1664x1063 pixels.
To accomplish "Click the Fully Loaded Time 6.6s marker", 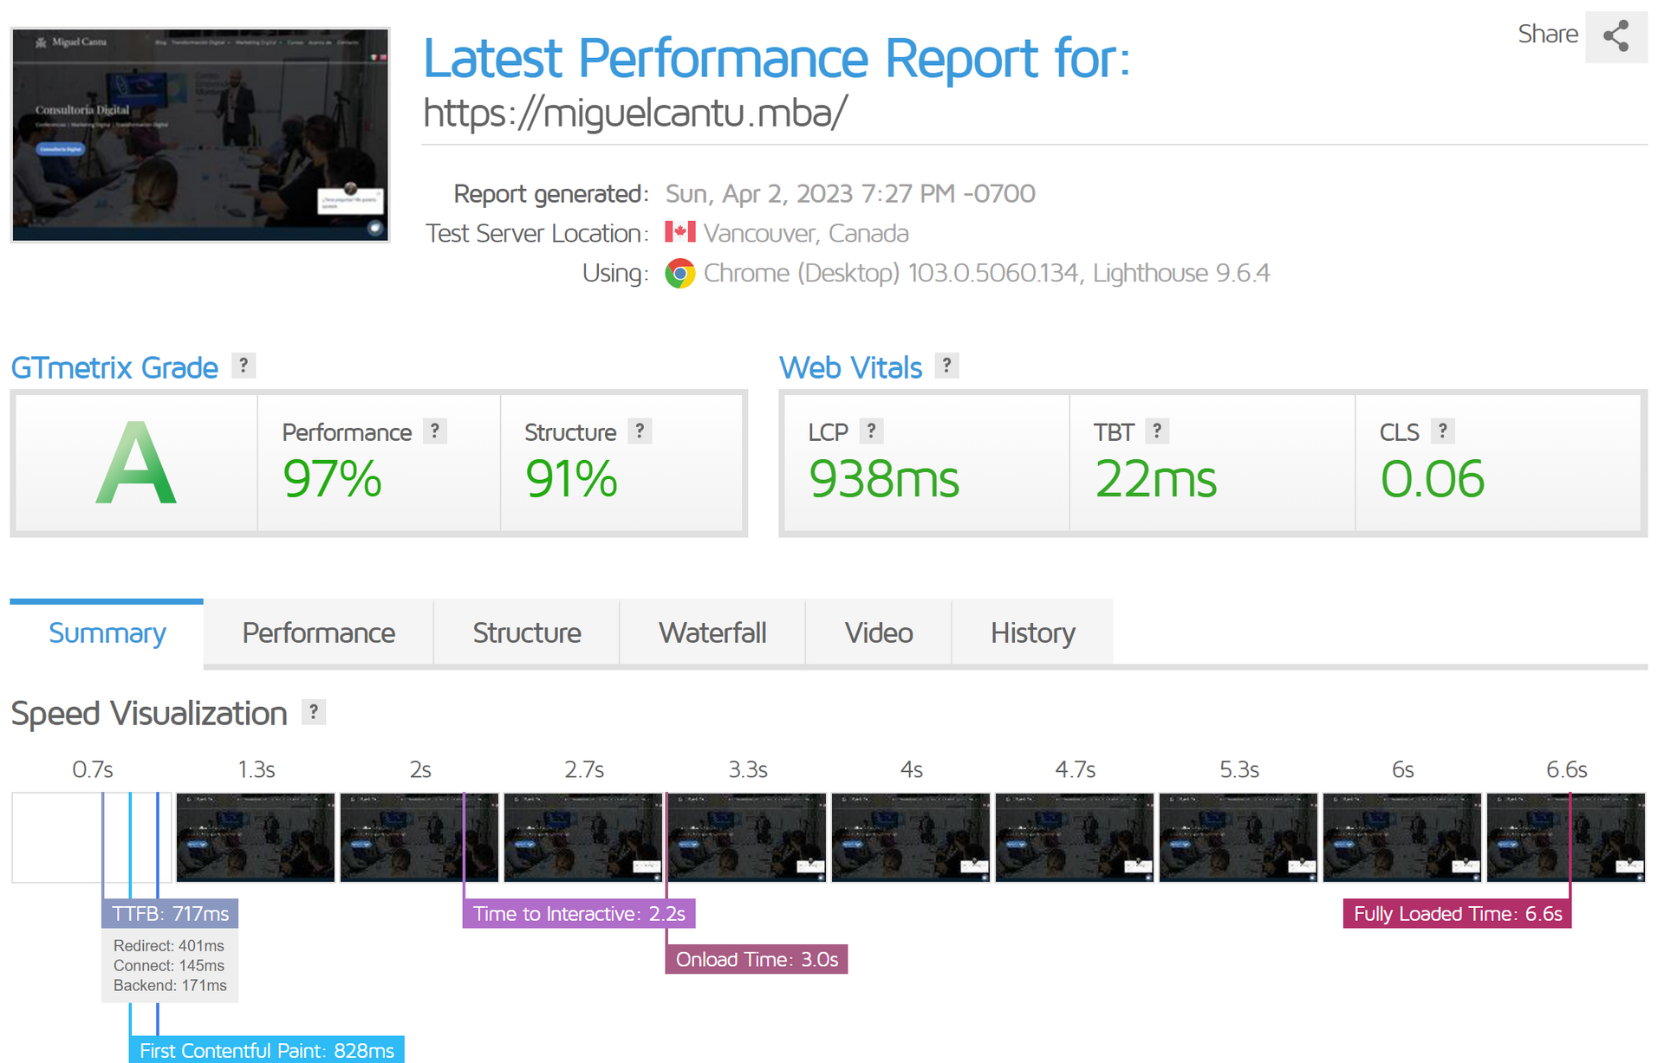I will tap(1458, 913).
